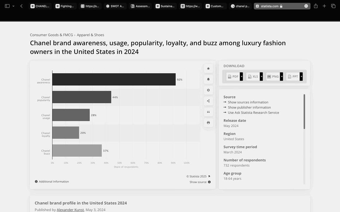340x212 pixels.
Task: Download the statistic as XLS
Action: point(253,77)
